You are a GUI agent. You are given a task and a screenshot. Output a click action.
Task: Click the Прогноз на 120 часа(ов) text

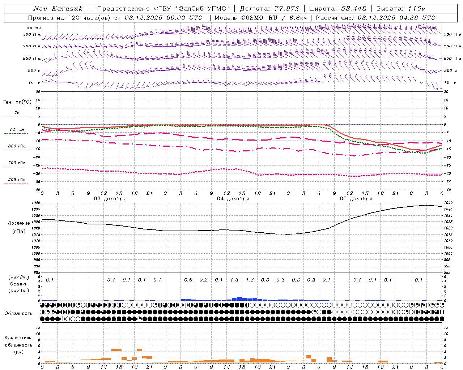point(69,18)
